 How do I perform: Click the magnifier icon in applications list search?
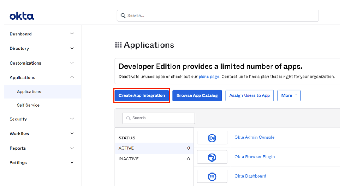tap(128, 118)
